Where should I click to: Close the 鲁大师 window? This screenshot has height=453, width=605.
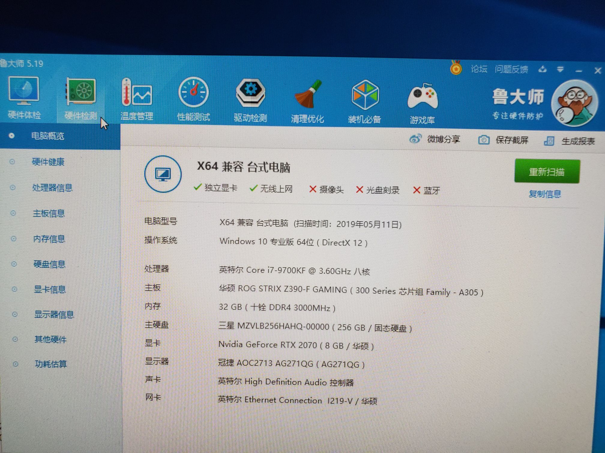tap(597, 71)
